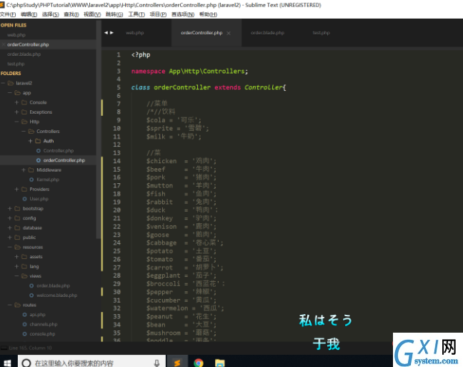Click the Line/Column status bar indicator

(x=30, y=348)
